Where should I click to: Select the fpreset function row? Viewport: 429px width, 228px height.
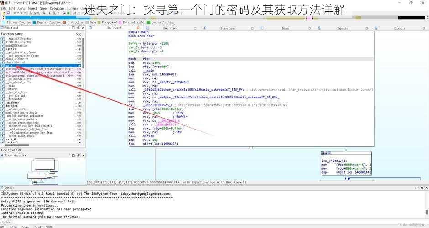click(x=42, y=106)
